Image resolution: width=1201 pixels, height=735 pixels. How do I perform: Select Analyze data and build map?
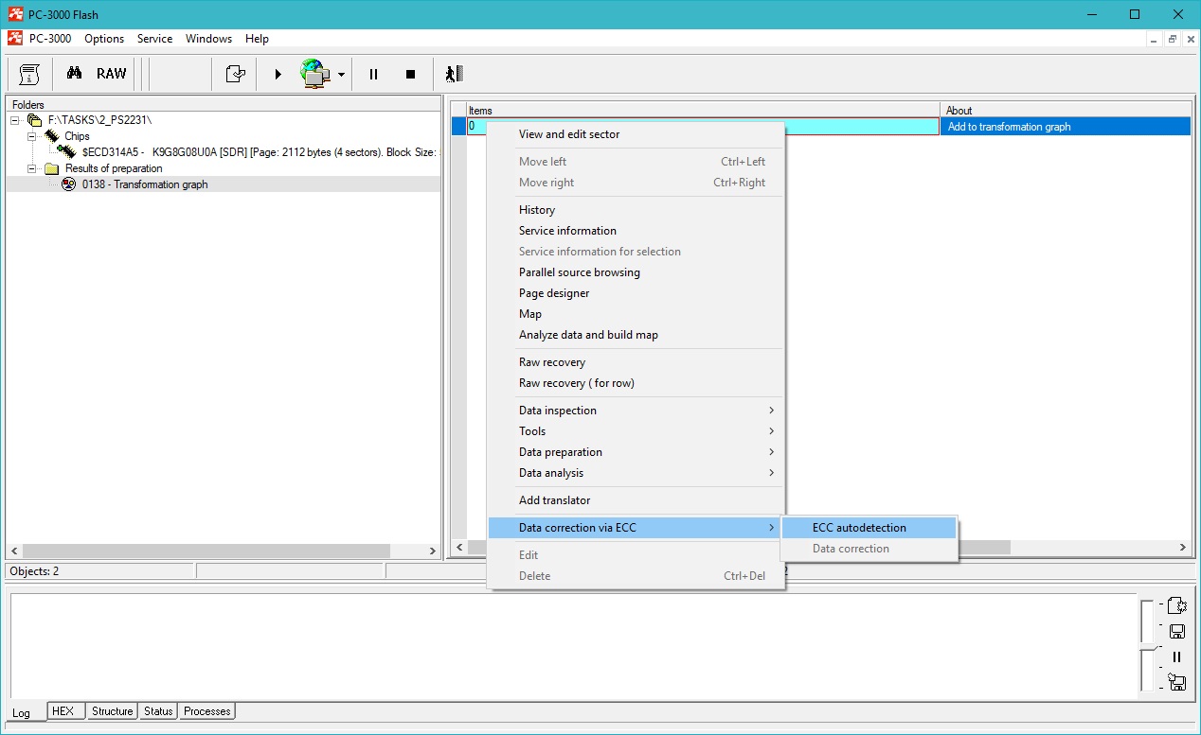(x=636, y=335)
